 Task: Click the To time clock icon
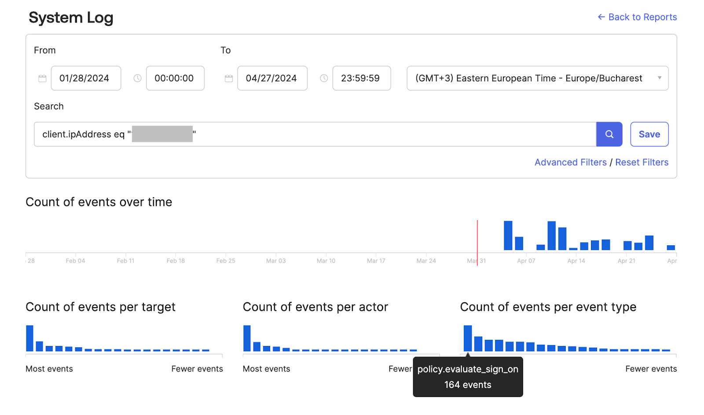pyautogui.click(x=324, y=78)
